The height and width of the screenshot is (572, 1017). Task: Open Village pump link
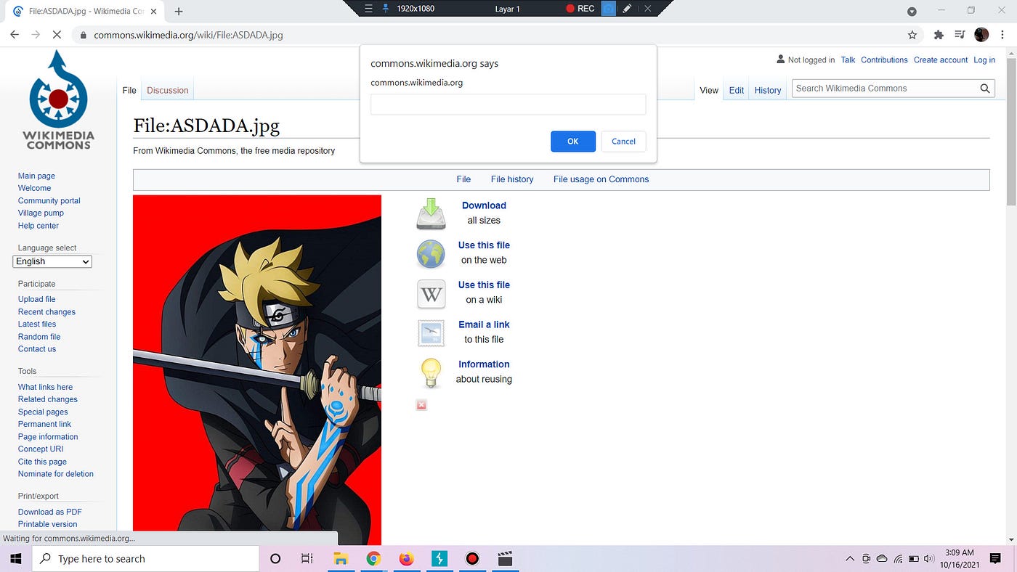[x=41, y=213]
